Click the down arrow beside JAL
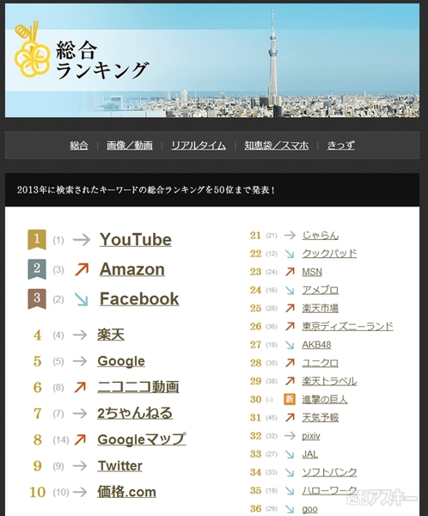The width and height of the screenshot is (428, 516). 290,454
